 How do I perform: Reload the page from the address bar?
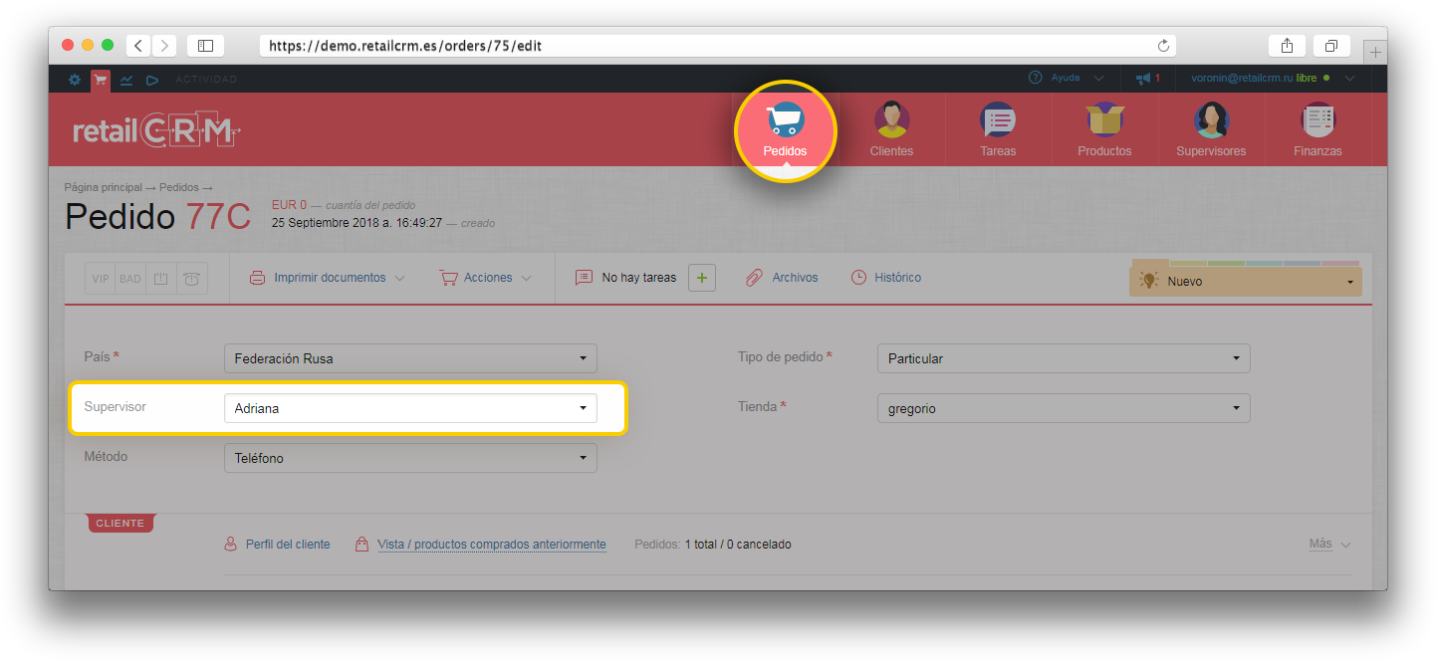[x=1163, y=46]
